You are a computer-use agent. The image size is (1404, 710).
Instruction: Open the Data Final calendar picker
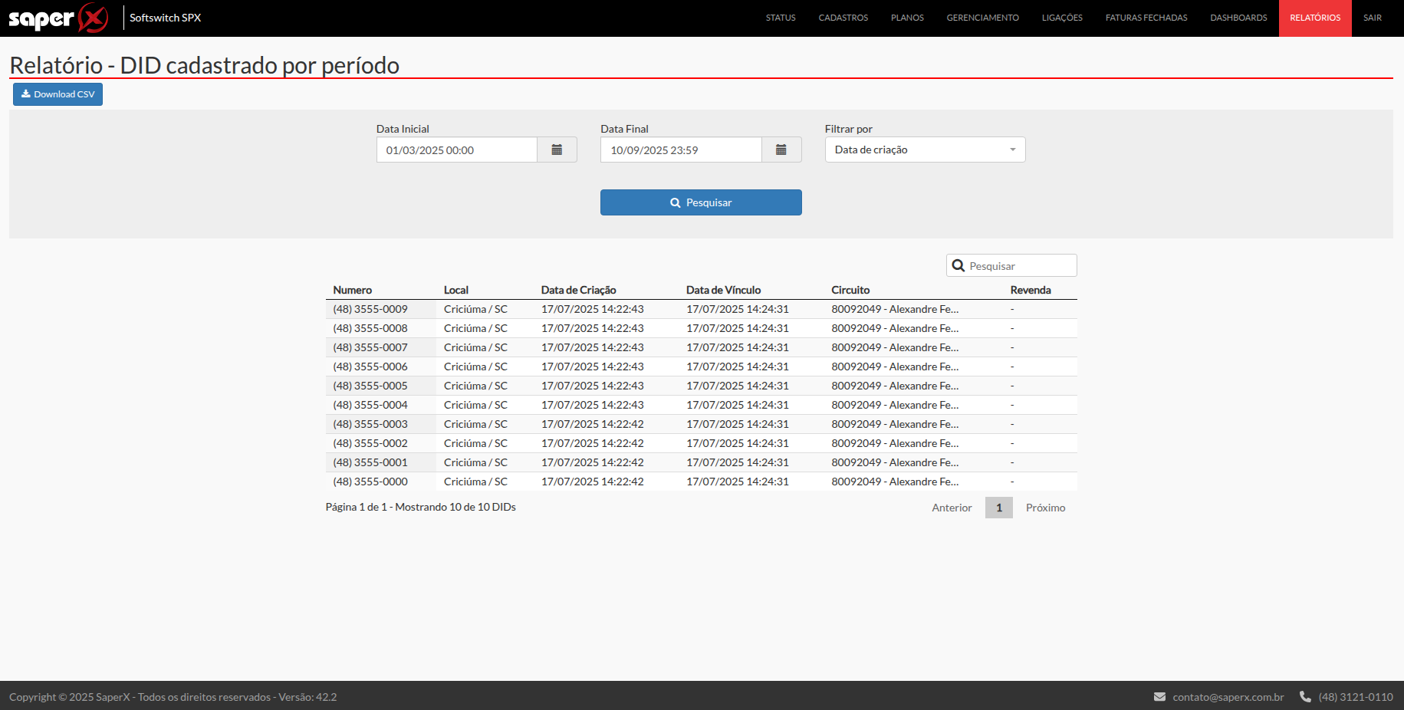781,150
